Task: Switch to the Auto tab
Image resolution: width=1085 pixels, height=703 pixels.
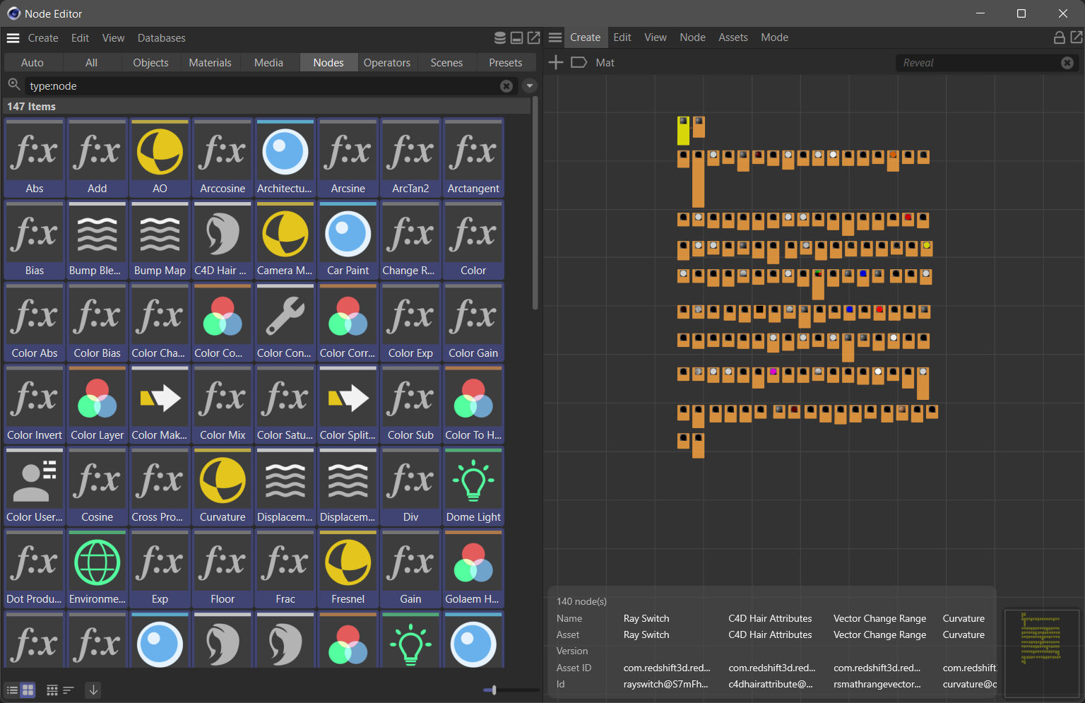Action: pyautogui.click(x=32, y=63)
